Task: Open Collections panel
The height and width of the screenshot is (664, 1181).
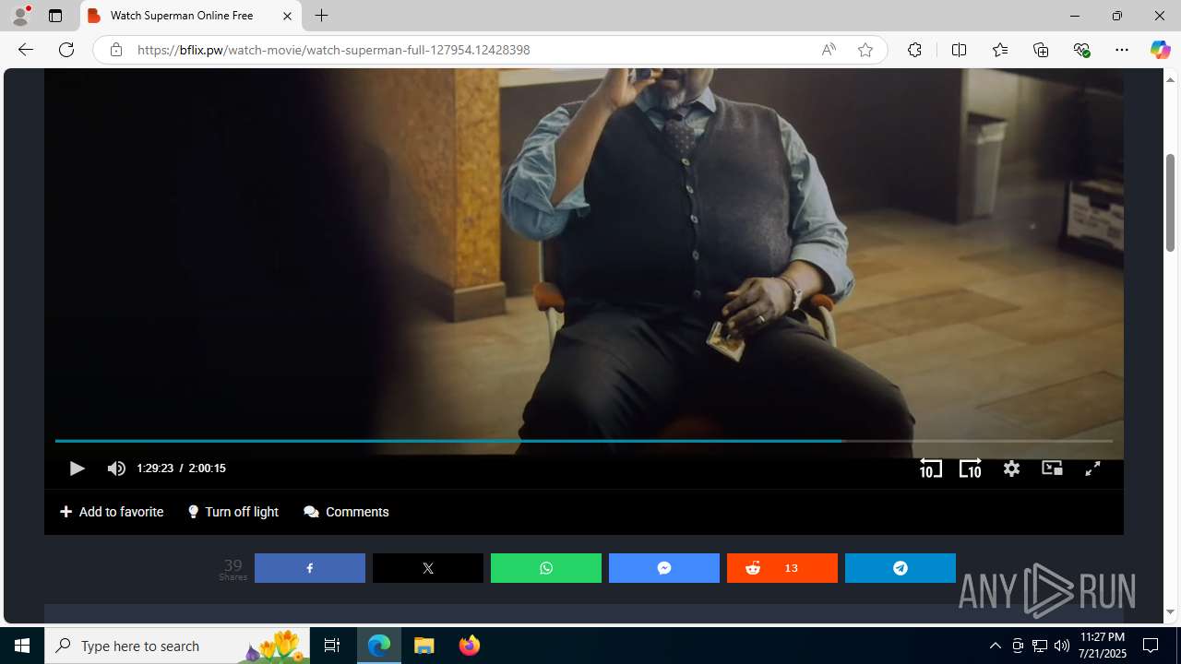Action: point(1041,50)
